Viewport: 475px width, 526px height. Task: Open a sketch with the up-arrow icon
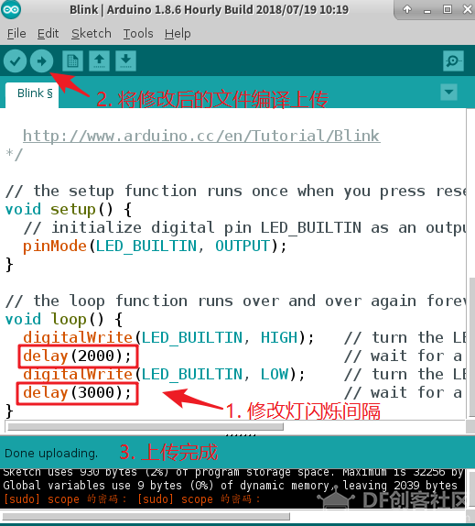click(x=99, y=61)
